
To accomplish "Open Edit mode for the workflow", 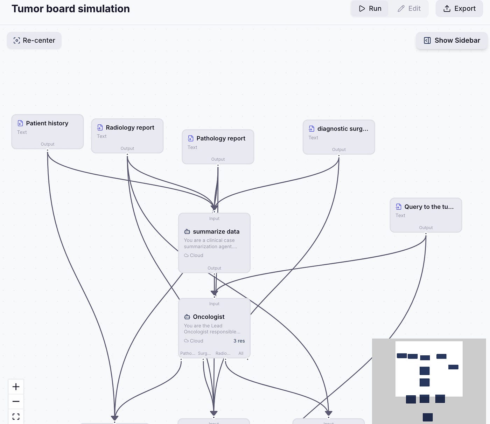I will click(409, 8).
